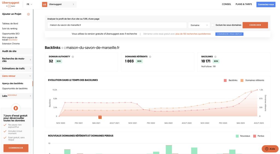This screenshot has width=280, height=154.
Task: Expand the Labs menu
Action: pyautogui.click(x=16, y=96)
